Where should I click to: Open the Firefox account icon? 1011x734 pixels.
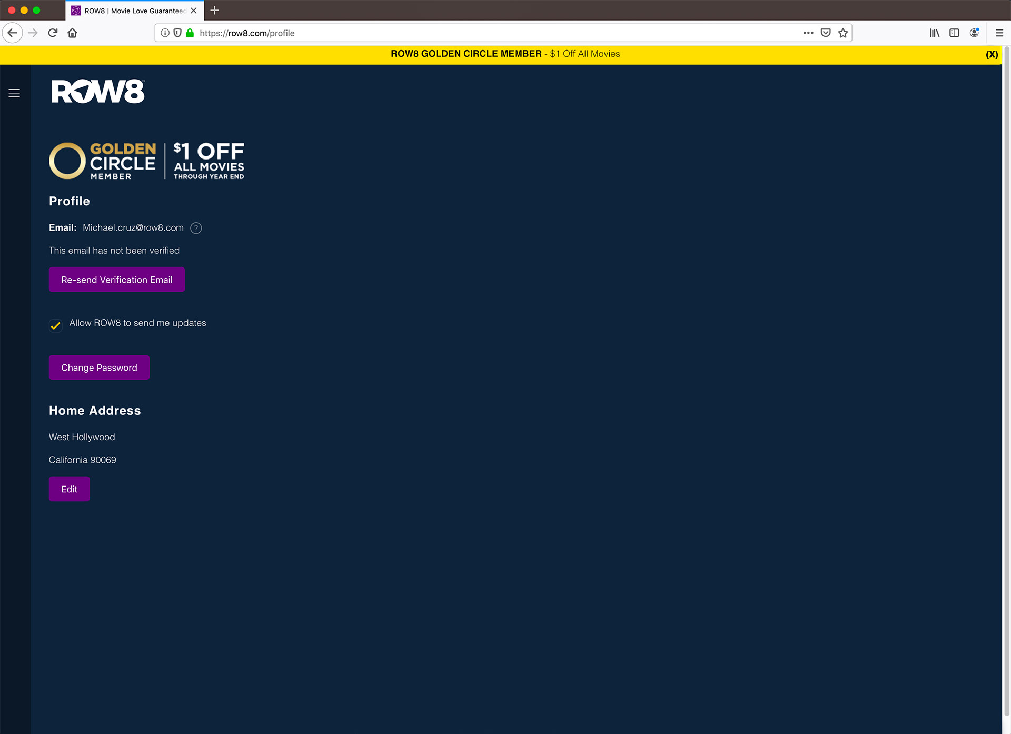(x=974, y=33)
